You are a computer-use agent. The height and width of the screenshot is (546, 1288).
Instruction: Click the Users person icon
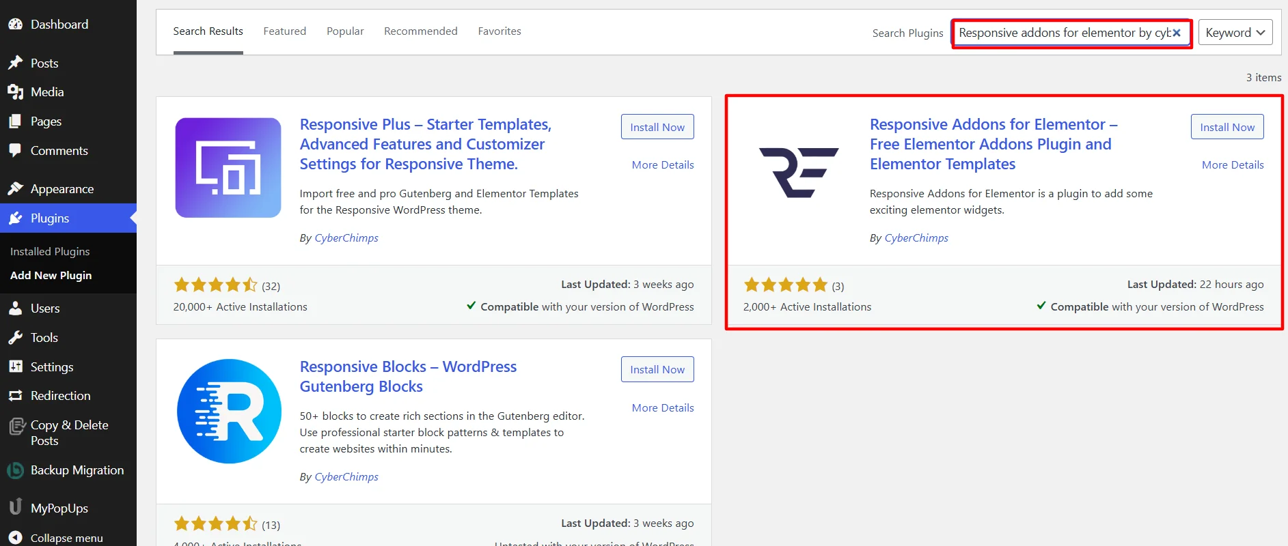pos(15,308)
